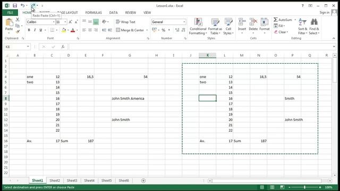Click the Decrease Decimal icon
340x191 pixels.
click(x=183, y=30)
